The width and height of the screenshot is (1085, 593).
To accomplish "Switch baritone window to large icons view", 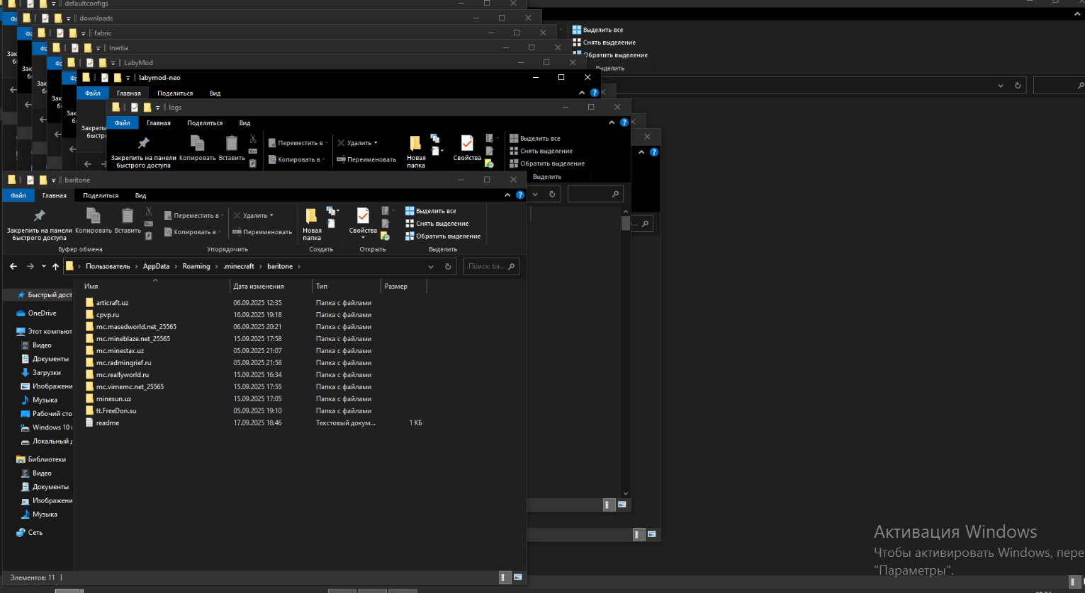I will [x=518, y=577].
